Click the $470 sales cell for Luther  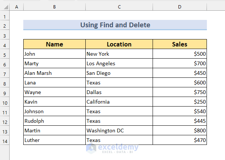click(180, 140)
